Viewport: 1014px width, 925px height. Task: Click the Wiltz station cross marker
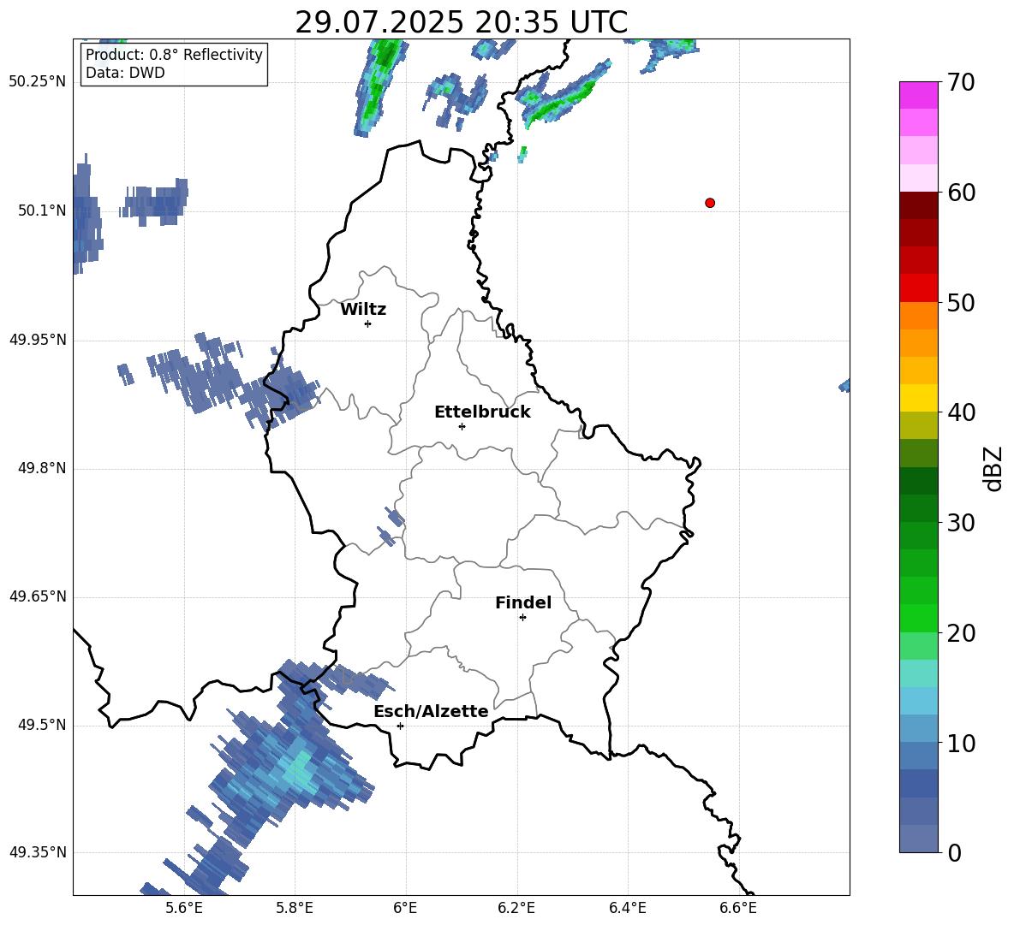367,323
